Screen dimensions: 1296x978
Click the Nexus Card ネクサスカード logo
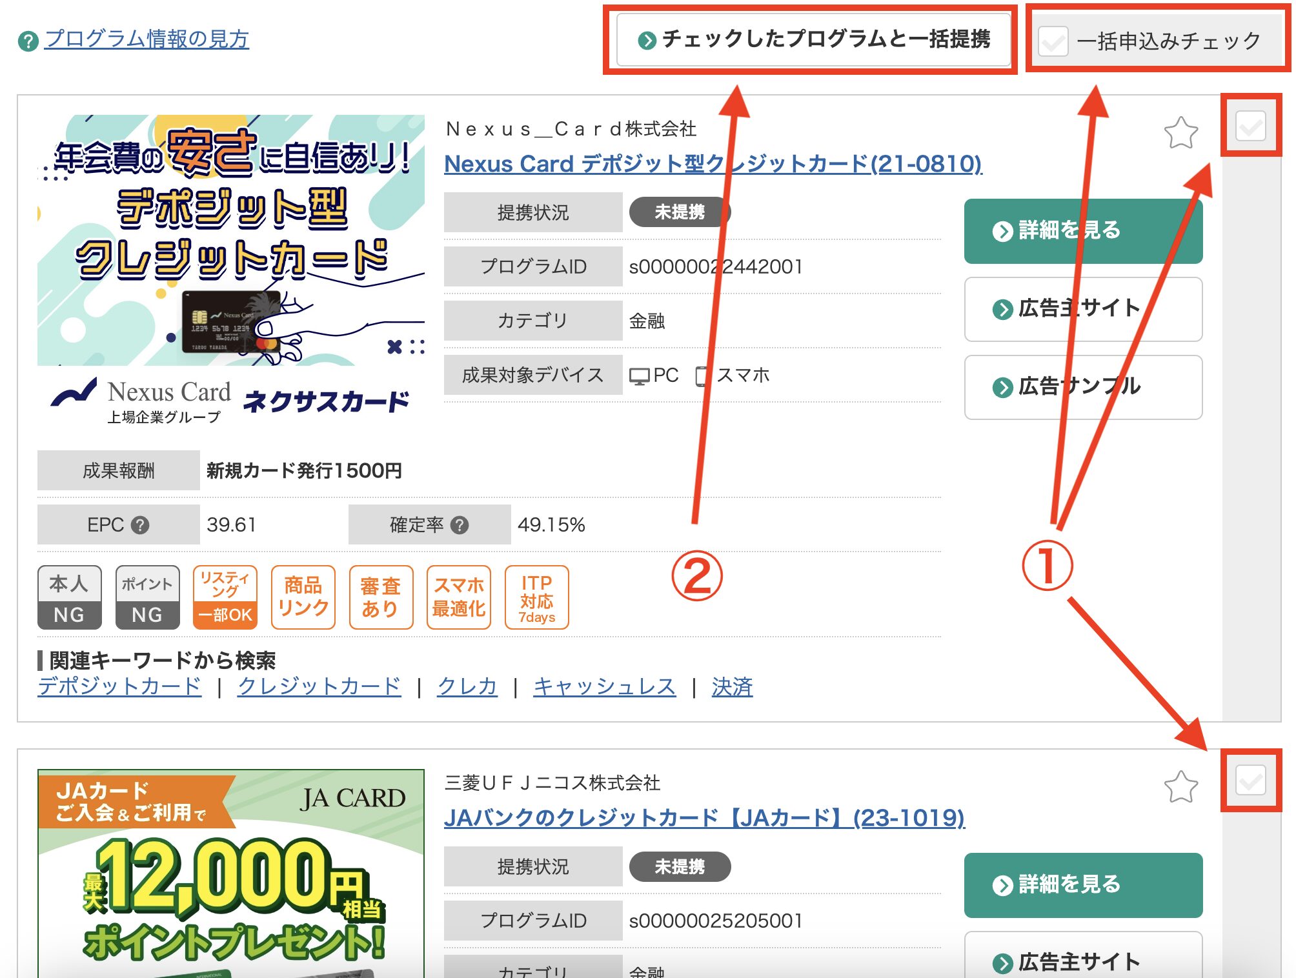pyautogui.click(x=230, y=401)
